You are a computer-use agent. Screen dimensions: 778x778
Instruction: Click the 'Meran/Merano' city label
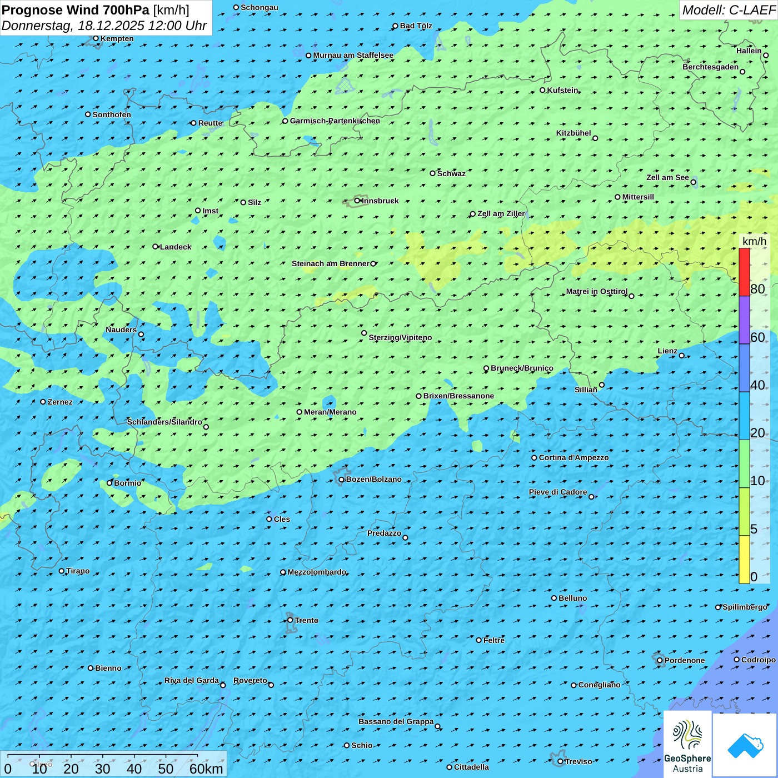coord(330,412)
